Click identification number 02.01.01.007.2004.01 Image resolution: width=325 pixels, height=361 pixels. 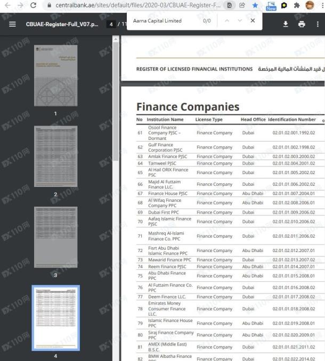coord(294,194)
